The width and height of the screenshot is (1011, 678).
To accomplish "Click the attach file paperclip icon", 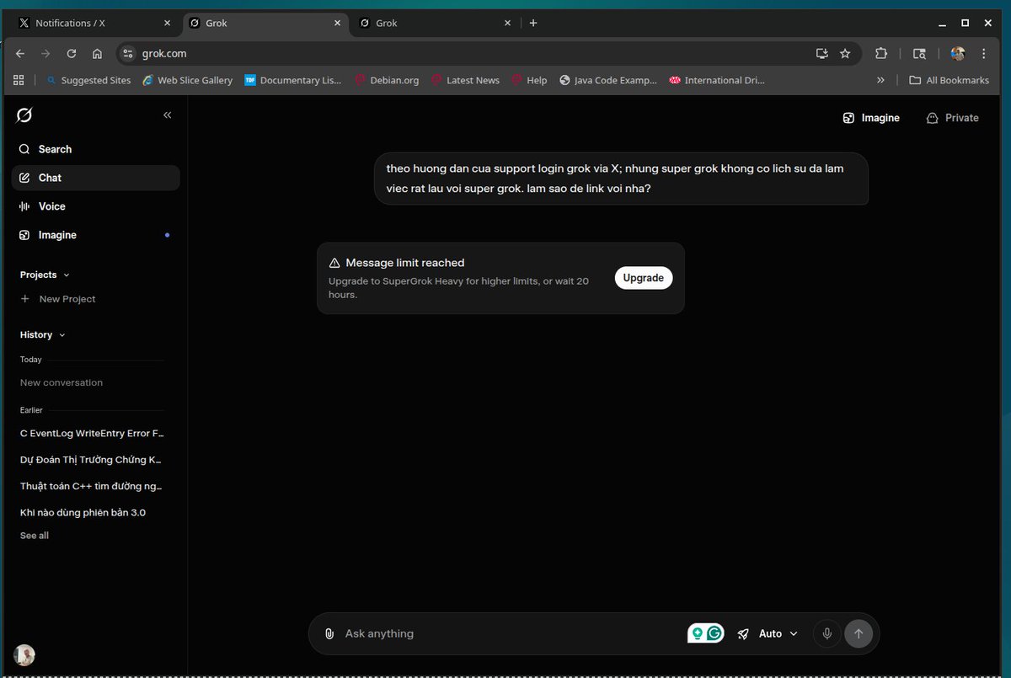I will click(x=329, y=633).
